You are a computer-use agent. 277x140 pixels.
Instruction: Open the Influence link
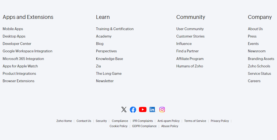(x=184, y=44)
